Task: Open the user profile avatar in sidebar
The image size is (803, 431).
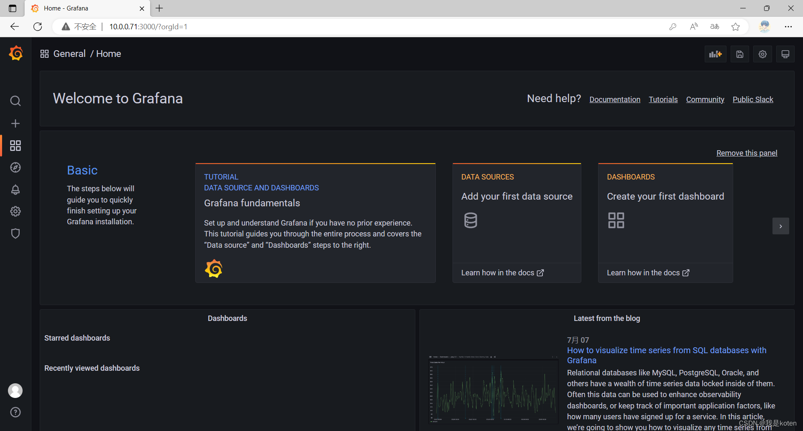Action: tap(15, 390)
